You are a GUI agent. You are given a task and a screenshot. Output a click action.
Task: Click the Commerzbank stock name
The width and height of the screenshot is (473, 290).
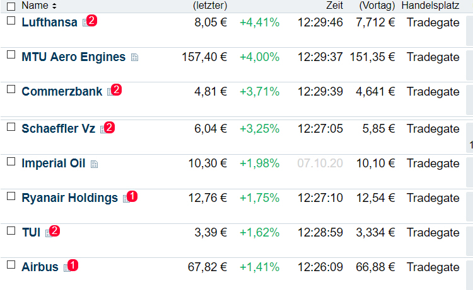click(62, 91)
